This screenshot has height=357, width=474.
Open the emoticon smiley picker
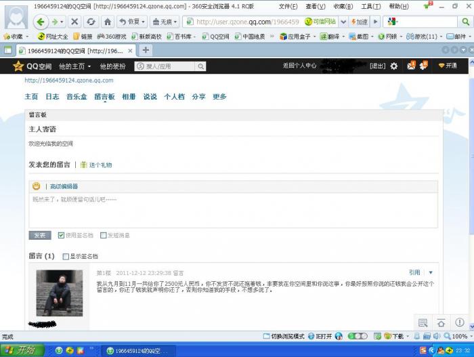37,186
